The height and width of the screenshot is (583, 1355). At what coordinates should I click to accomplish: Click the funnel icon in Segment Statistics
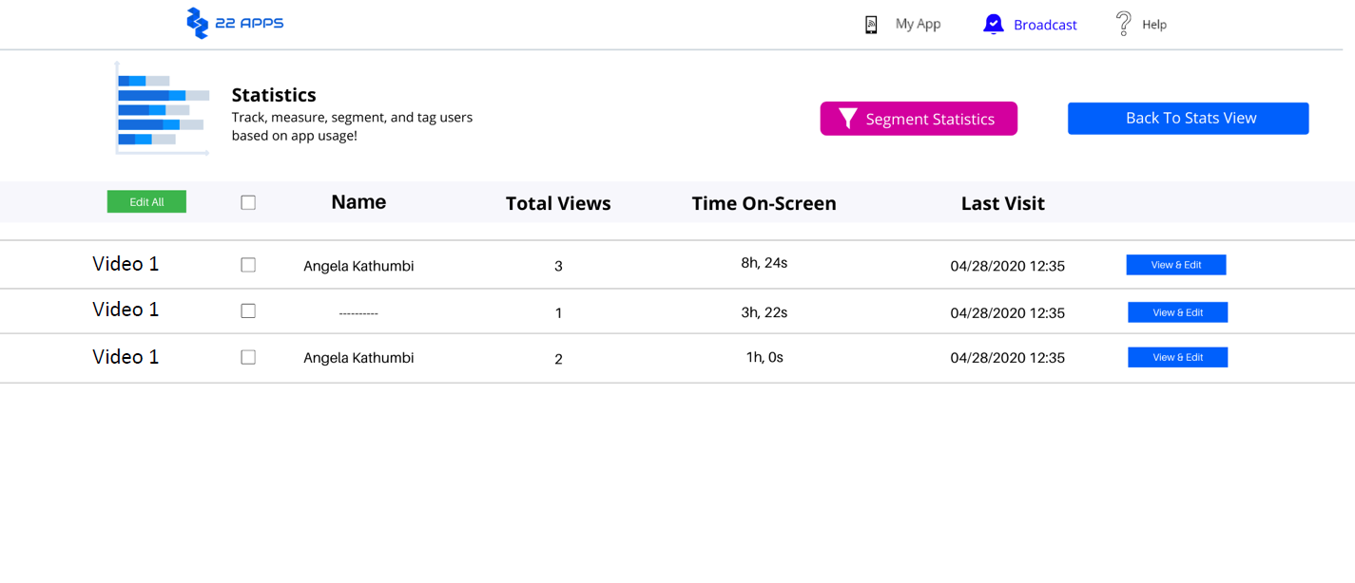point(848,119)
